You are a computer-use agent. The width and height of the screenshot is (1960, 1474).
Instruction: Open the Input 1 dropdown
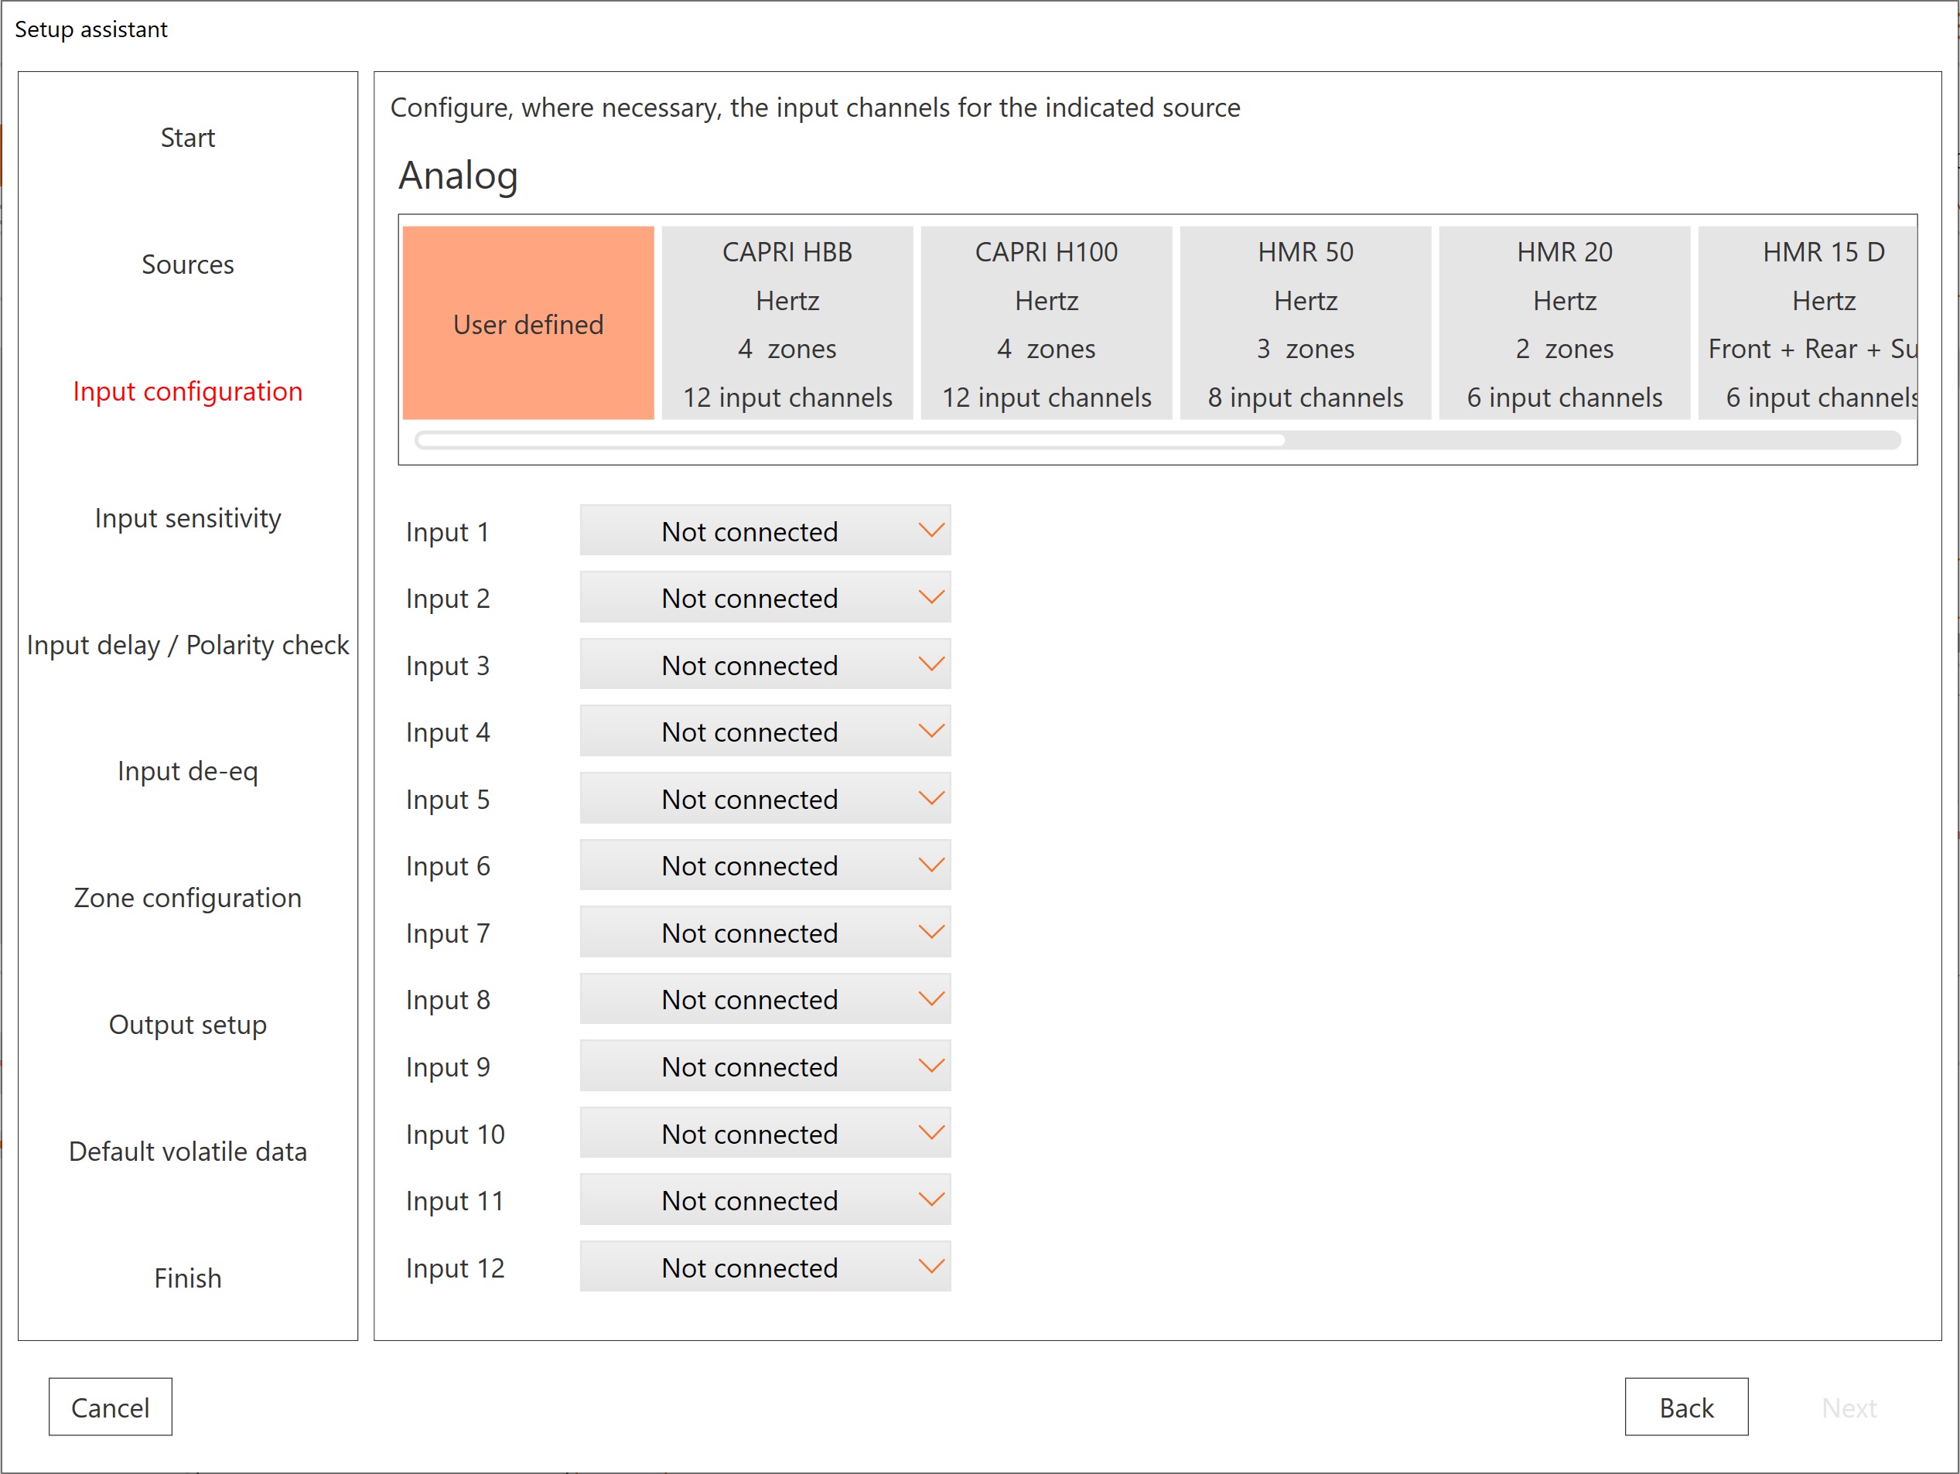765,531
